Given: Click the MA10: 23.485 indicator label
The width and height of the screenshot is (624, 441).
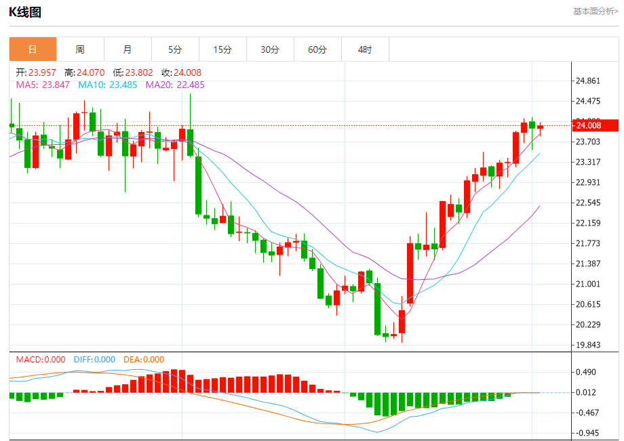Looking at the screenshot, I should coord(107,85).
